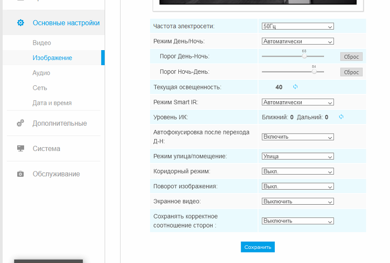The height and width of the screenshot is (263, 390).
Task: Refresh the Уровень ИК values
Action: (341, 117)
